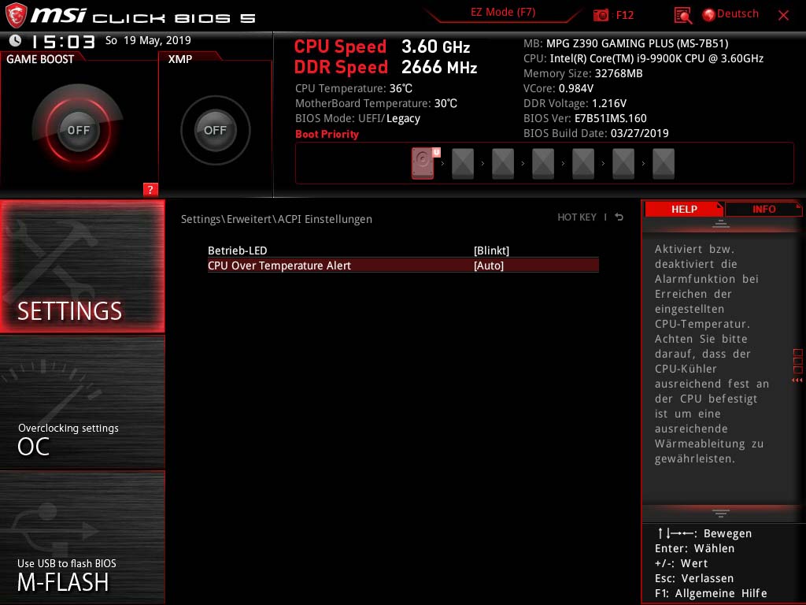The image size is (806, 605).
Task: Change language via Deutsch globe
Action: click(730, 14)
